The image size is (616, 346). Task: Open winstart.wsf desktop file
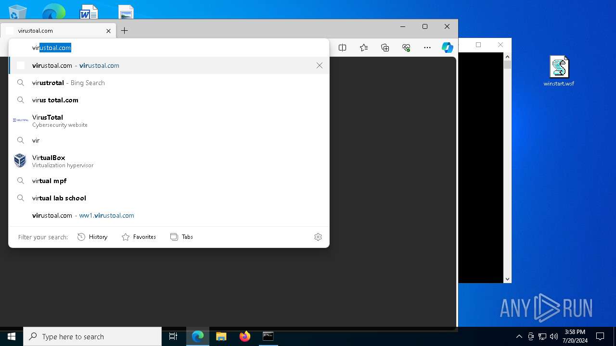tap(559, 71)
